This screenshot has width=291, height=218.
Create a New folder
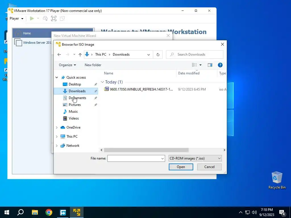(x=93, y=65)
